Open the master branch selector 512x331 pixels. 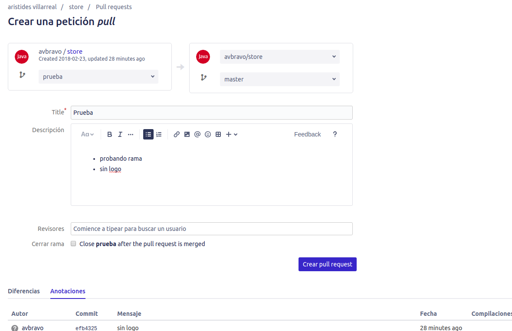click(279, 79)
